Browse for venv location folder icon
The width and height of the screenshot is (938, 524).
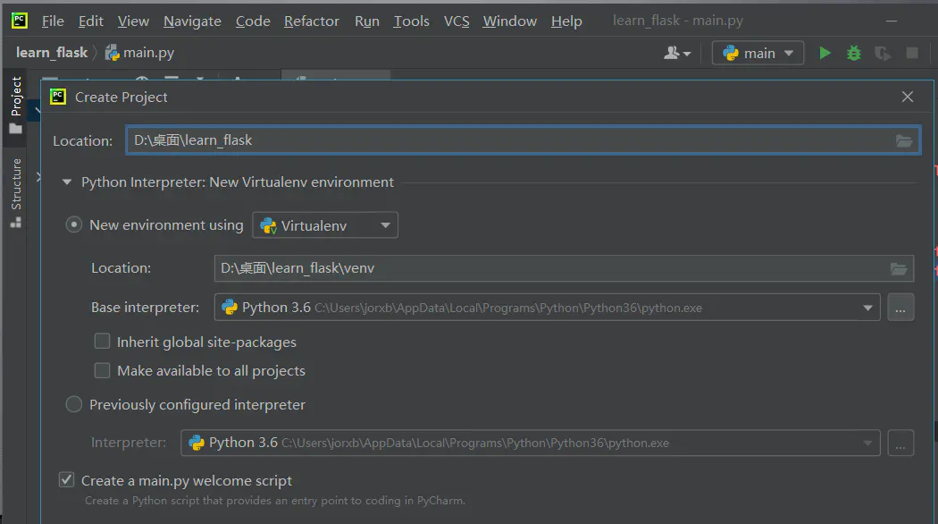point(899,269)
